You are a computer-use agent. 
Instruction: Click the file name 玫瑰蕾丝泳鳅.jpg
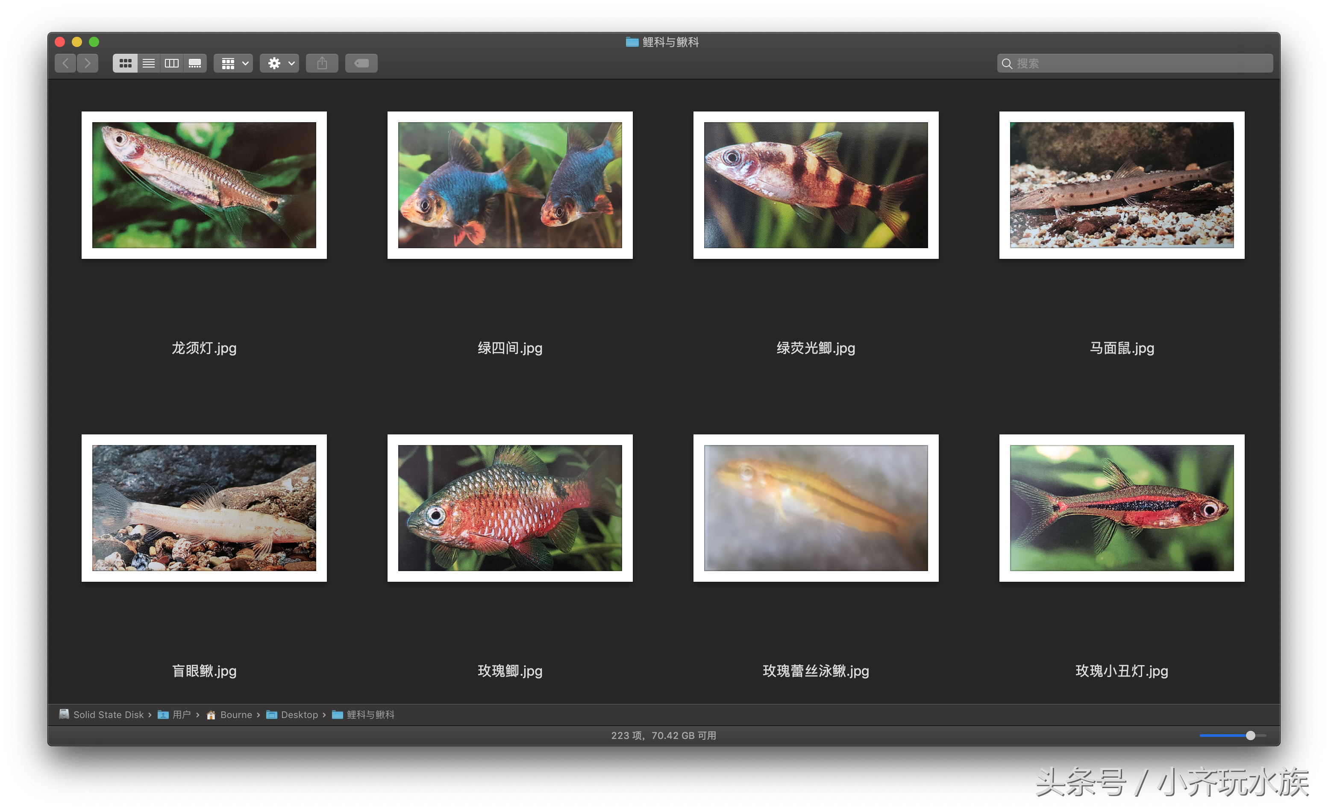tap(816, 671)
